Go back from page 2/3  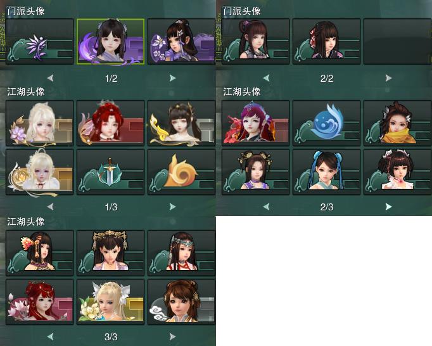pyautogui.click(x=266, y=207)
